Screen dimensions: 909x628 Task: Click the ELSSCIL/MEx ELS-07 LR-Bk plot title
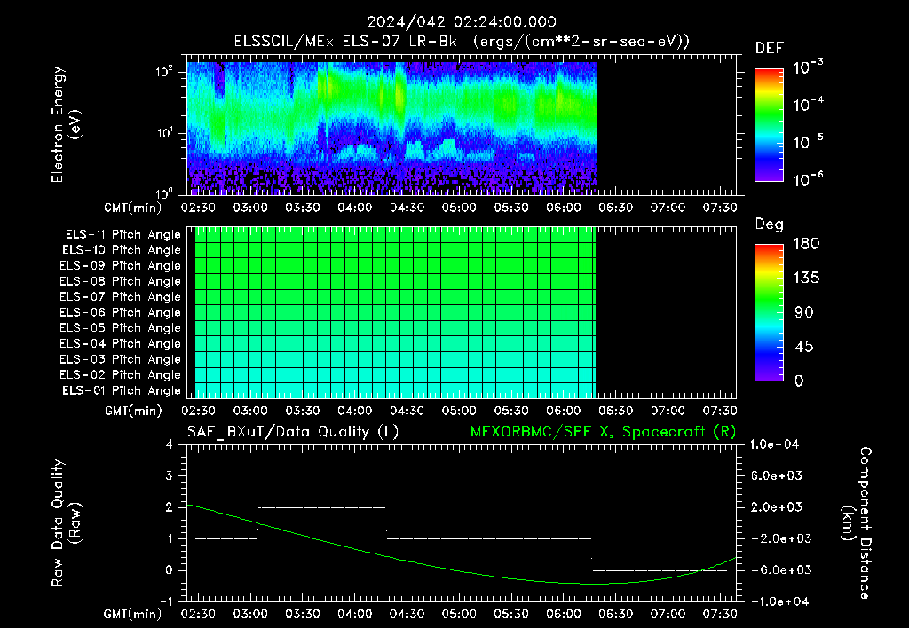pos(462,42)
